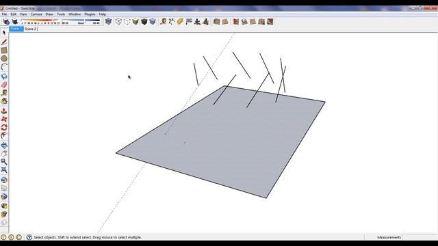The height and width of the screenshot is (246, 438).
Task: Click the second circular status bar icon
Action: [11, 237]
